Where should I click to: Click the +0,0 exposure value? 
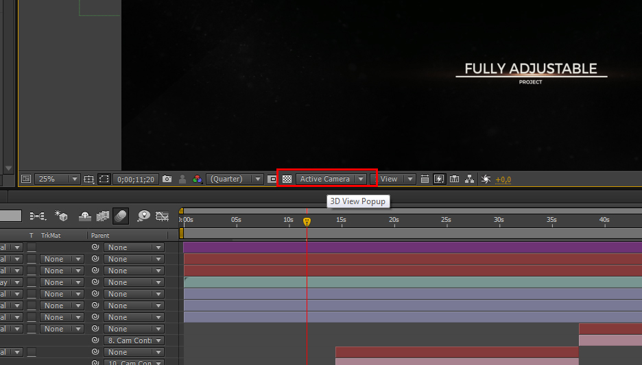coord(503,179)
